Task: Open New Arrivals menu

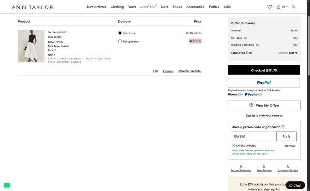Action: (x=96, y=7)
